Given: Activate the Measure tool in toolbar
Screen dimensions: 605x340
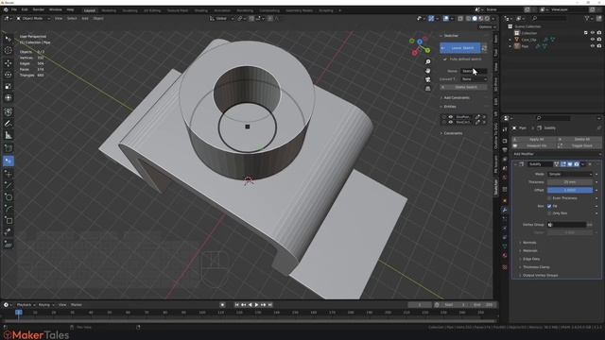Looking at the screenshot, I should pos(9,135).
